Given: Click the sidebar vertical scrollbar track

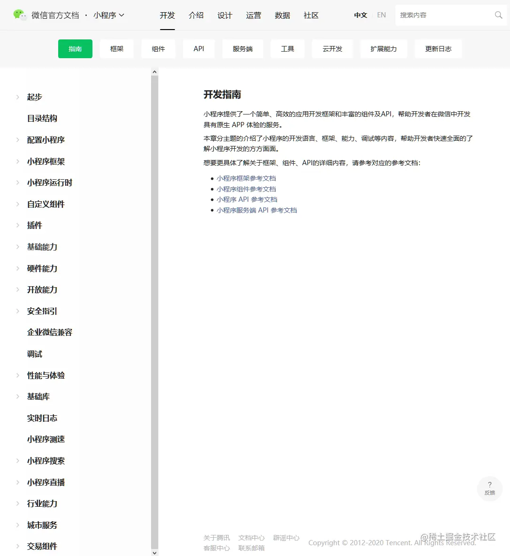Looking at the screenshot, I should point(154,312).
